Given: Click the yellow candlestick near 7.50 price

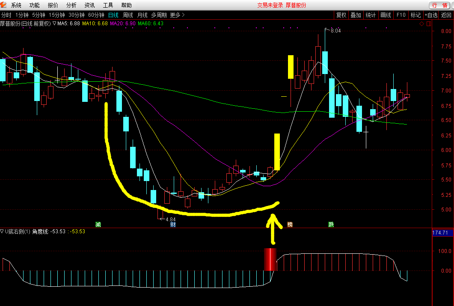Looking at the screenshot, I should 291,67.
